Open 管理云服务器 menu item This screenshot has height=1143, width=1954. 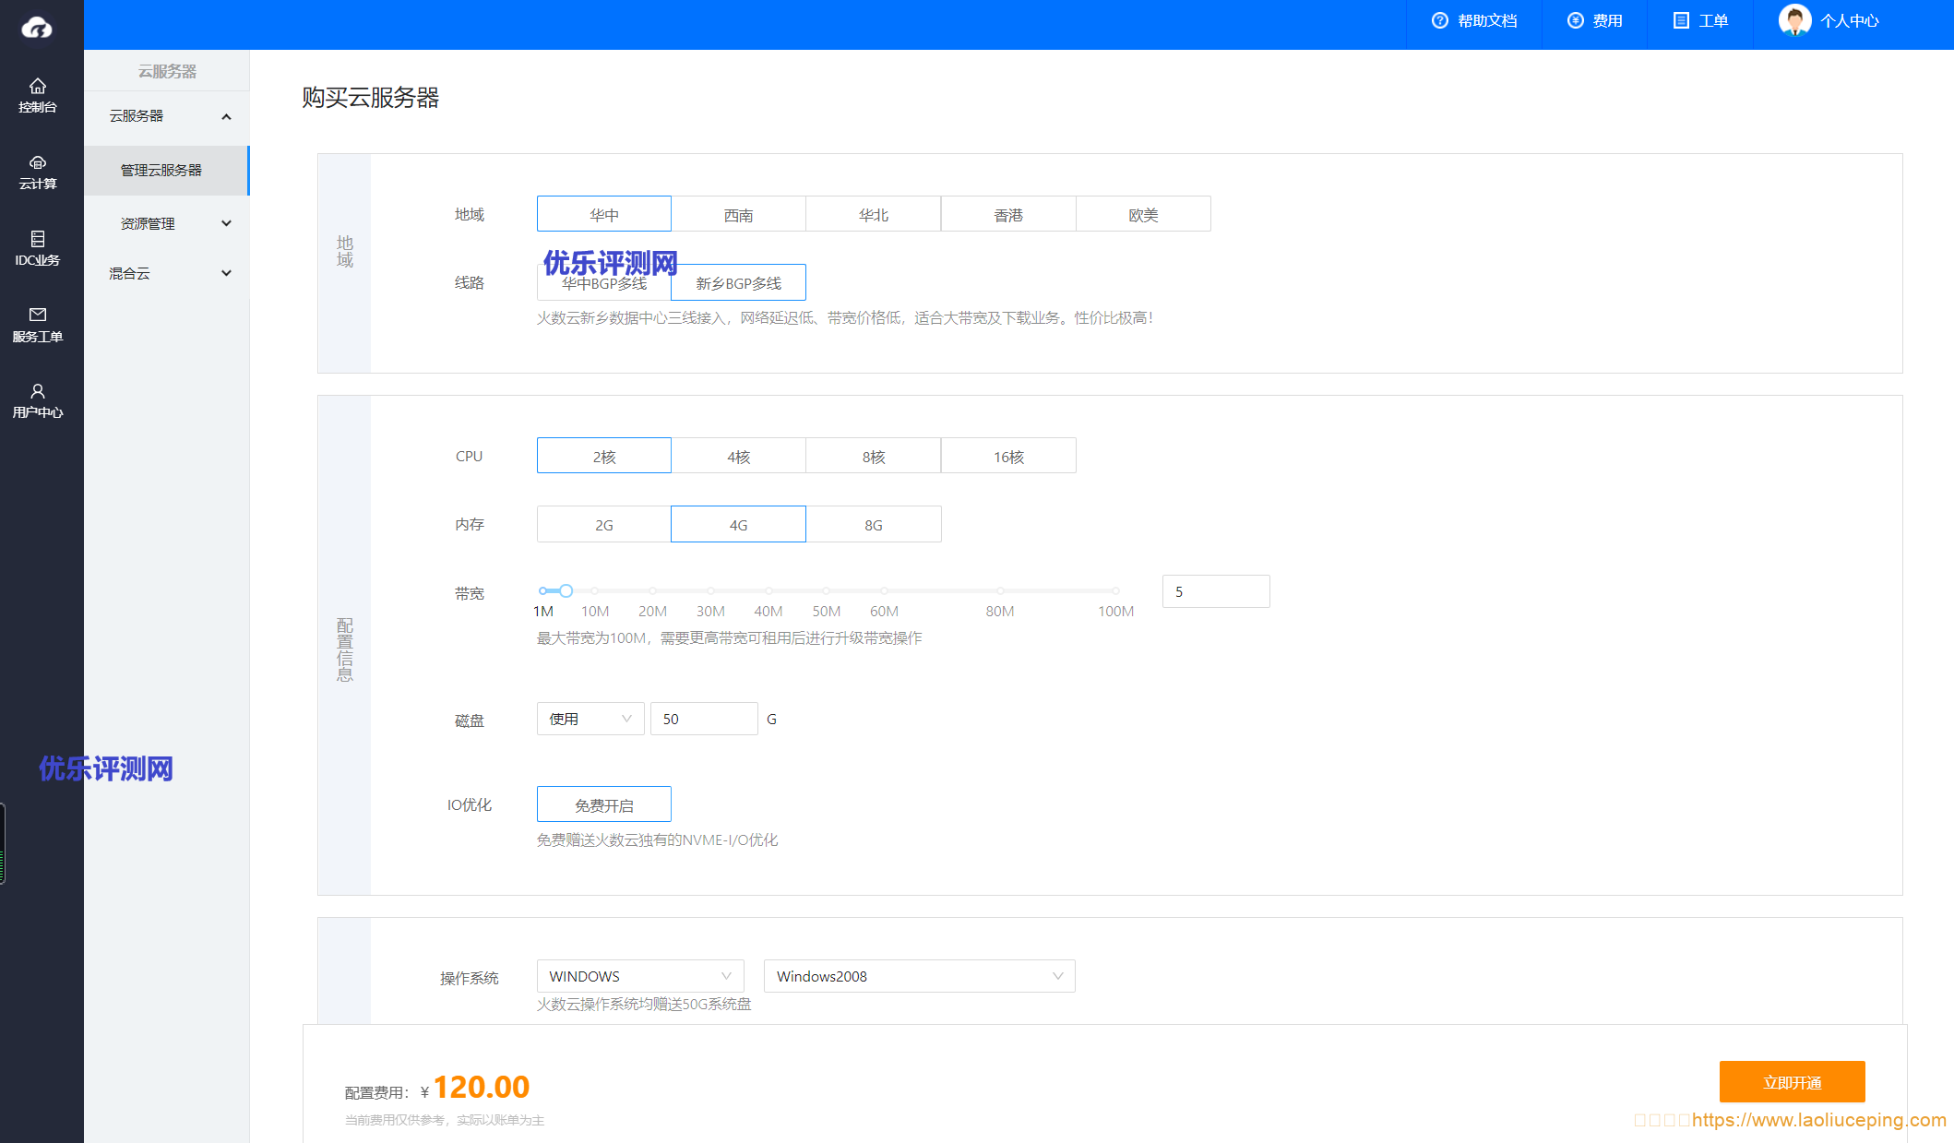pos(161,171)
